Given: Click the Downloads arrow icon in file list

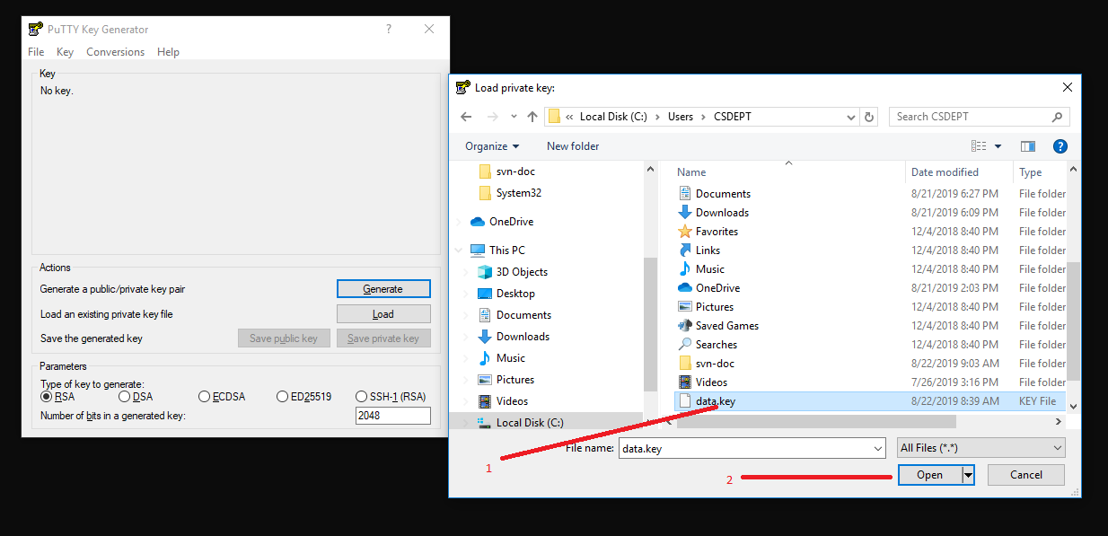Looking at the screenshot, I should [685, 213].
